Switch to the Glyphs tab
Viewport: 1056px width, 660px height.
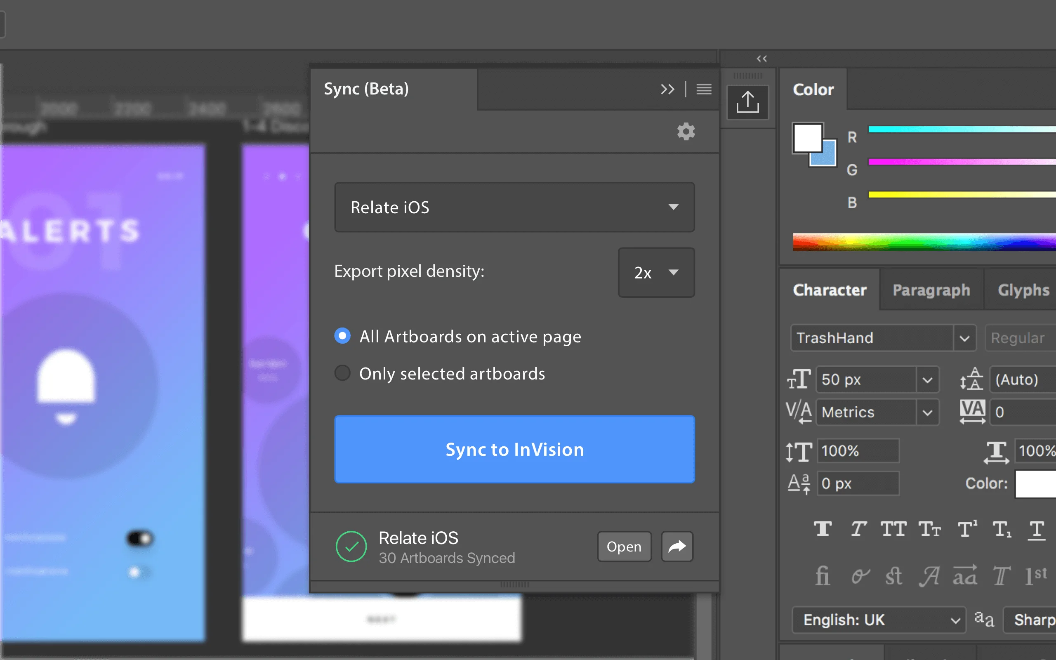[x=1023, y=290]
